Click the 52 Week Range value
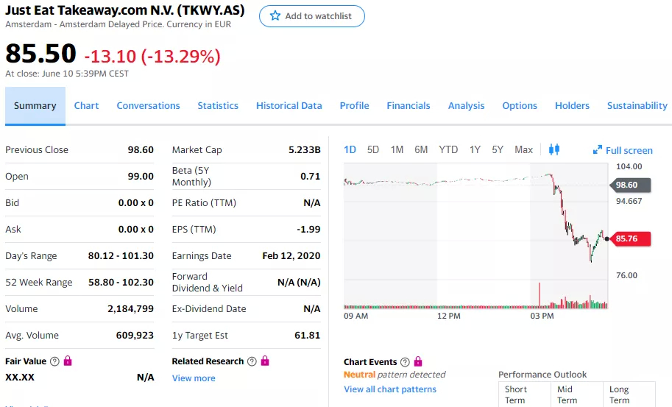The image size is (672, 407). coord(121,283)
